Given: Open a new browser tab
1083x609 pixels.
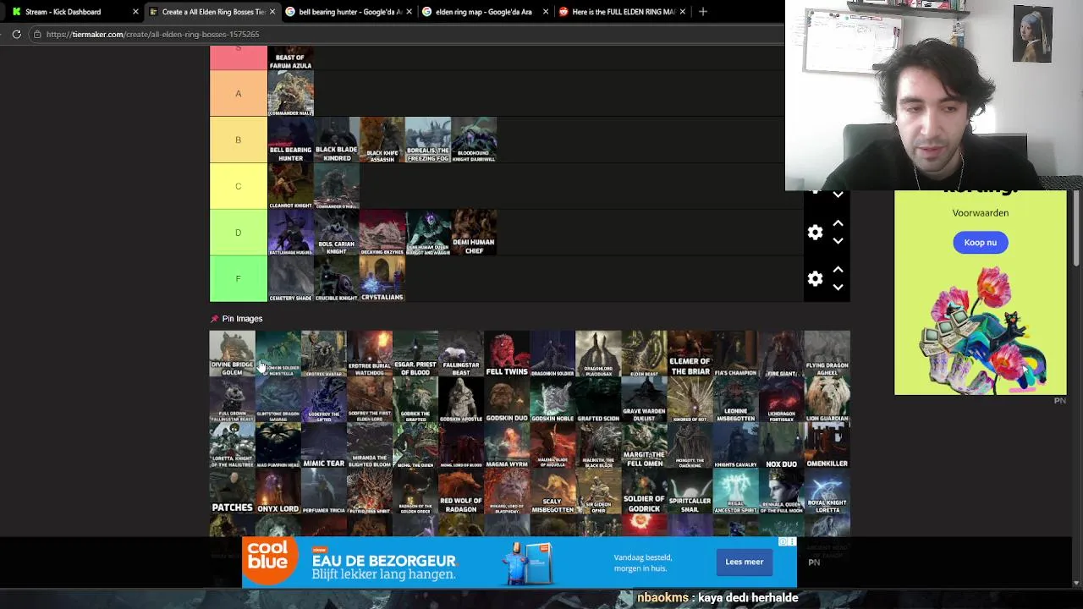Looking at the screenshot, I should tap(702, 12).
